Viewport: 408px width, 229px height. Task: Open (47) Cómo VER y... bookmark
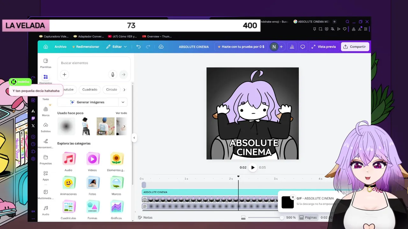pyautogui.click(x=122, y=37)
